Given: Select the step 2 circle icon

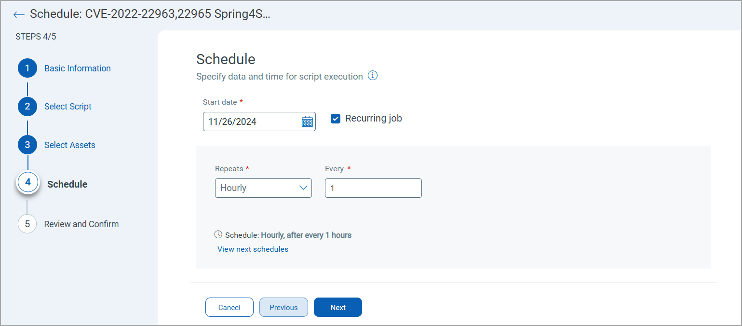Looking at the screenshot, I should pyautogui.click(x=27, y=107).
